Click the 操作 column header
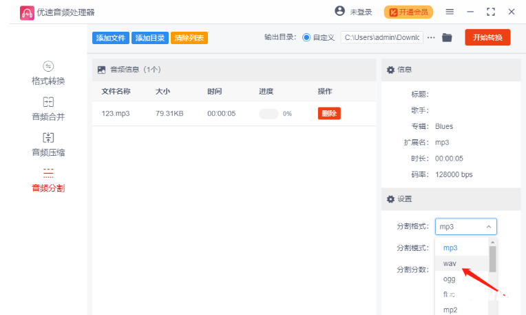 coord(325,92)
